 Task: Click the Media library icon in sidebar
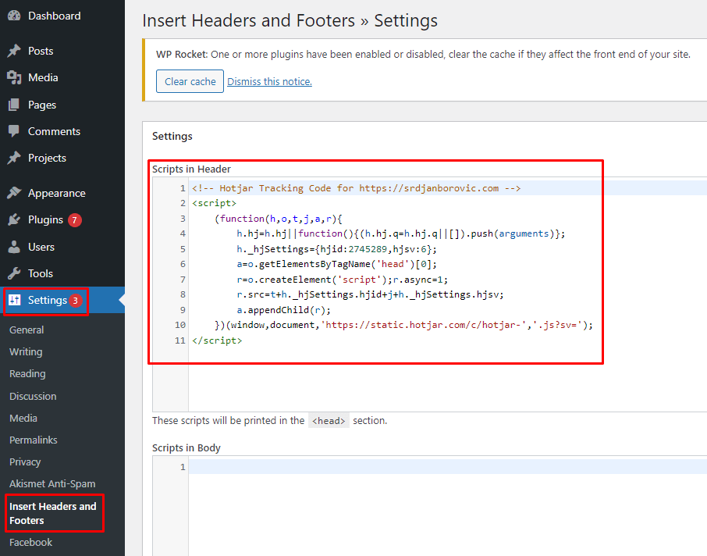click(x=14, y=77)
